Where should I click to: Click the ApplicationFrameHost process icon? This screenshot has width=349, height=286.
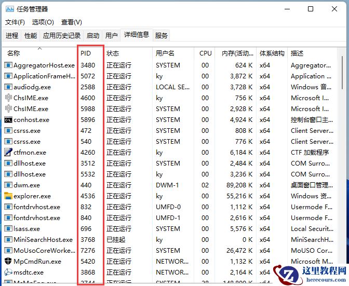8,76
